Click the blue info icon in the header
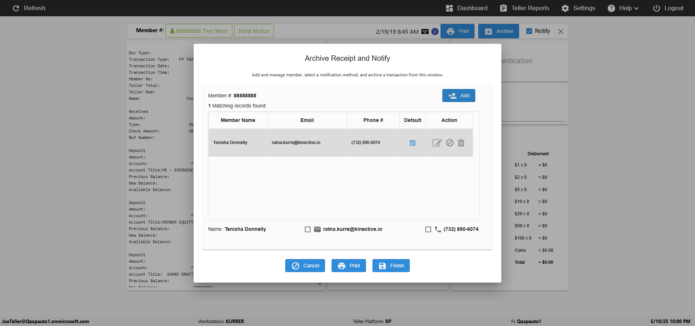 [435, 31]
